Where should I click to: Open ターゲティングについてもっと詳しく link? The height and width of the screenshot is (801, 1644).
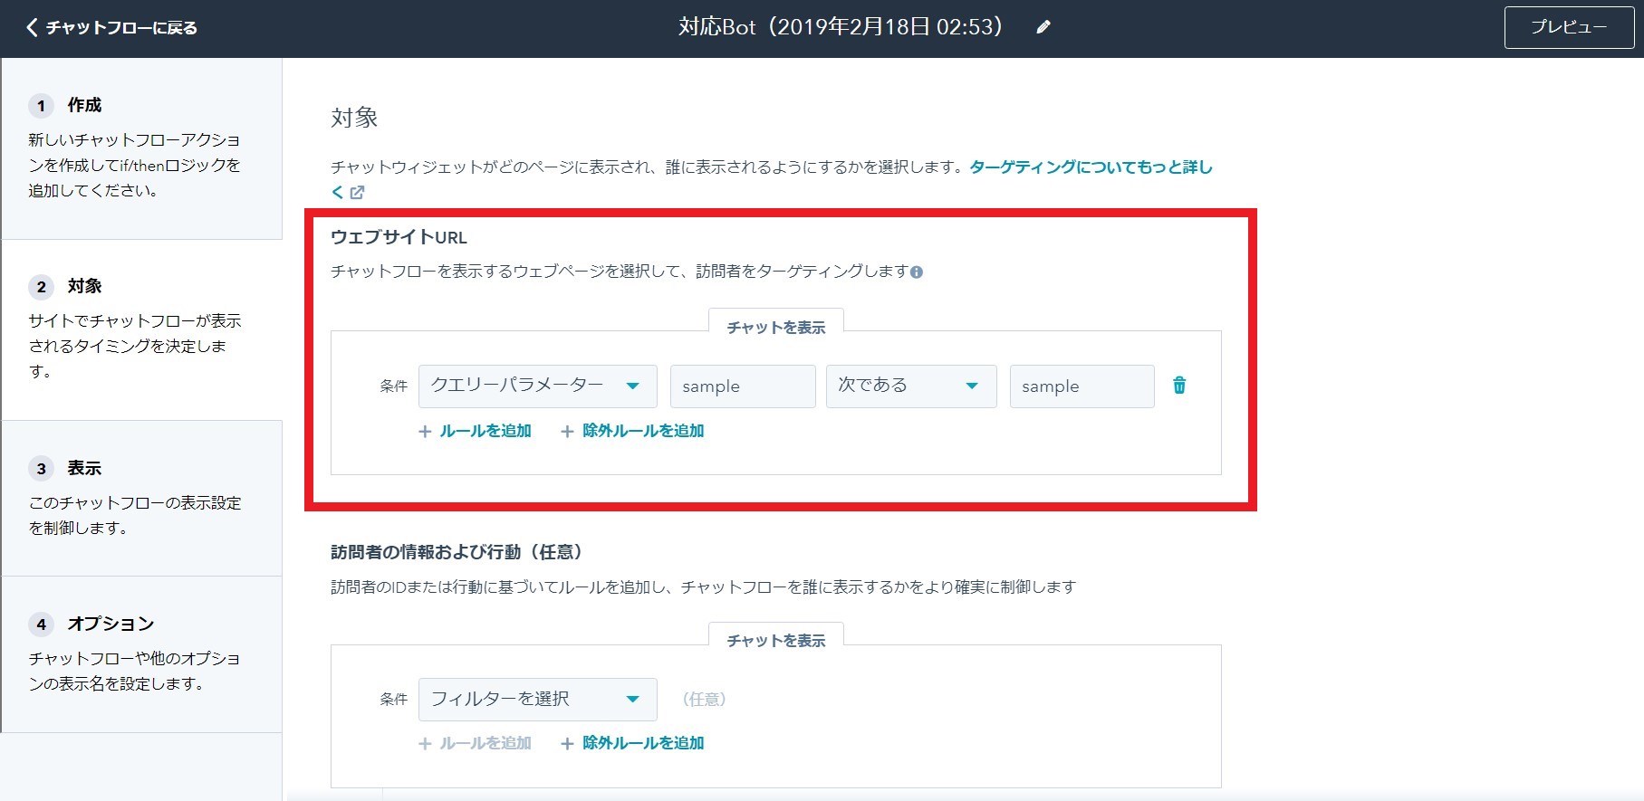(1091, 167)
